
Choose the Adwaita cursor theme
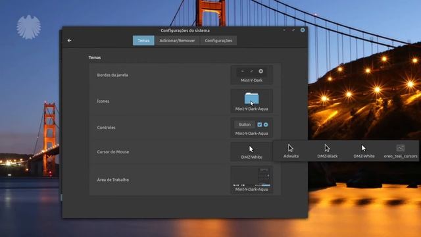click(x=291, y=151)
